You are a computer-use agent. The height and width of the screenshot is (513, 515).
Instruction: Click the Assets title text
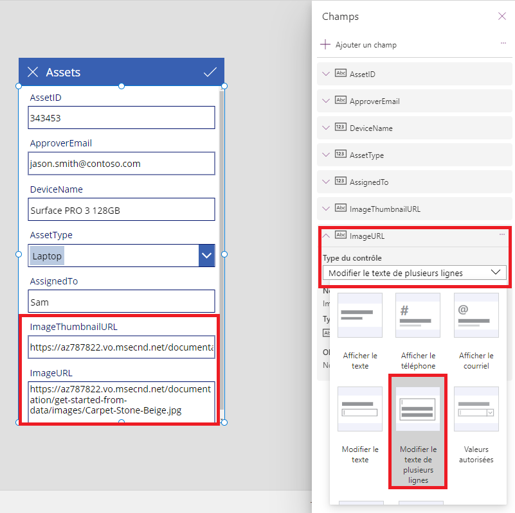click(x=63, y=72)
